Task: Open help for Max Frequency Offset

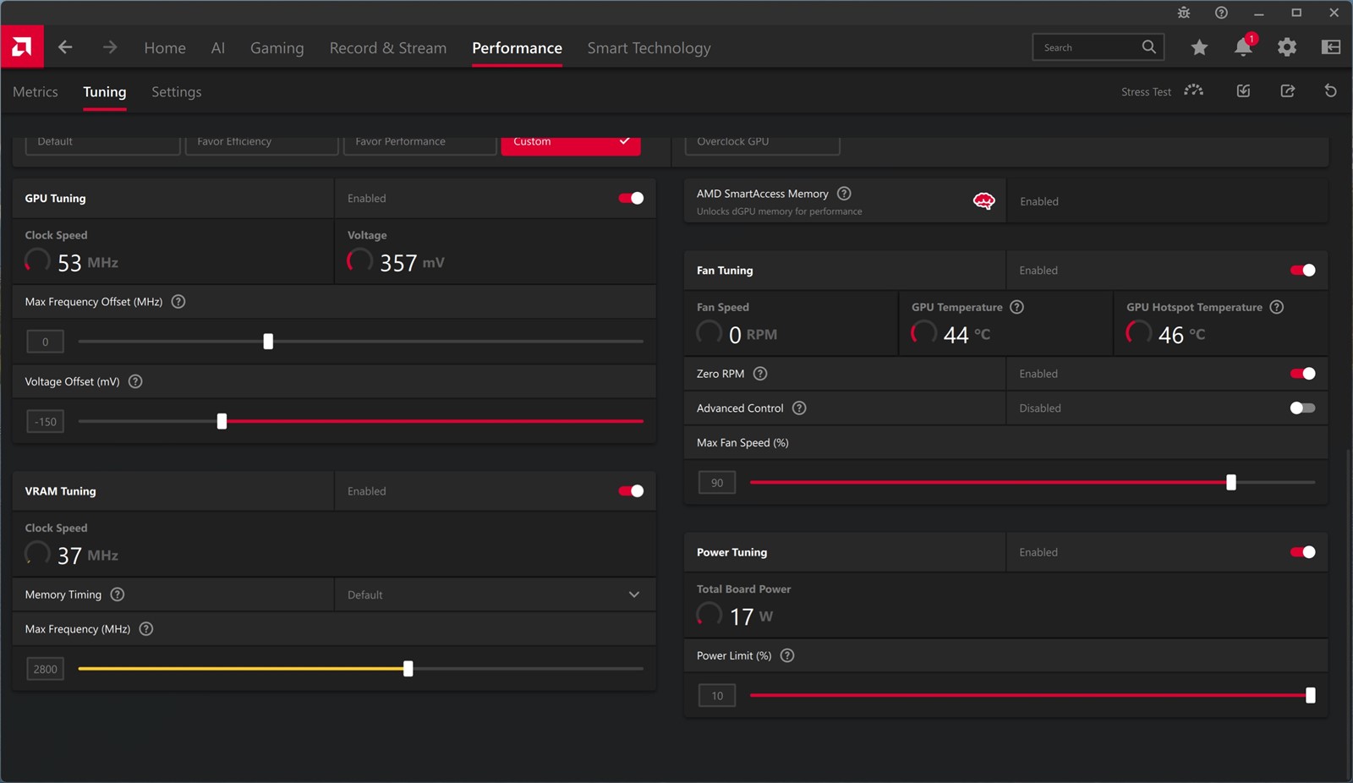Action: tap(178, 302)
